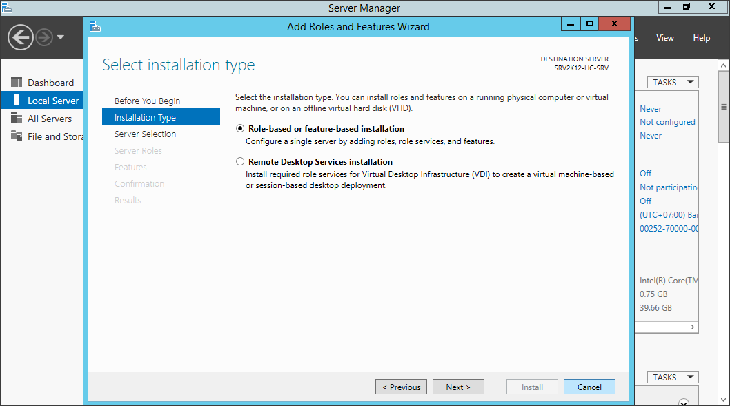Click the Local Server icon
730x406 pixels.
click(17, 101)
